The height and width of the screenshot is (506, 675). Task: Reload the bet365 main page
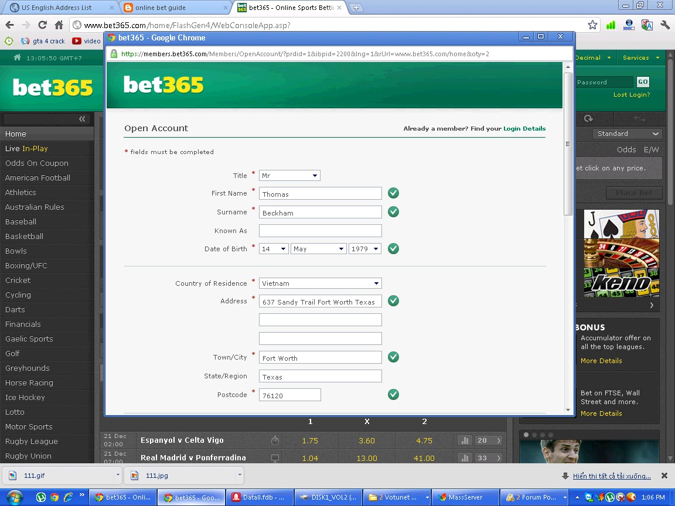coord(42,25)
